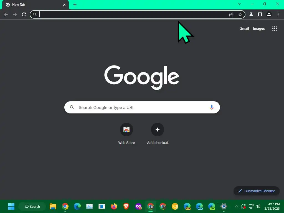The height and width of the screenshot is (213, 284).
Task: Click the Google logo
Action: click(142, 77)
